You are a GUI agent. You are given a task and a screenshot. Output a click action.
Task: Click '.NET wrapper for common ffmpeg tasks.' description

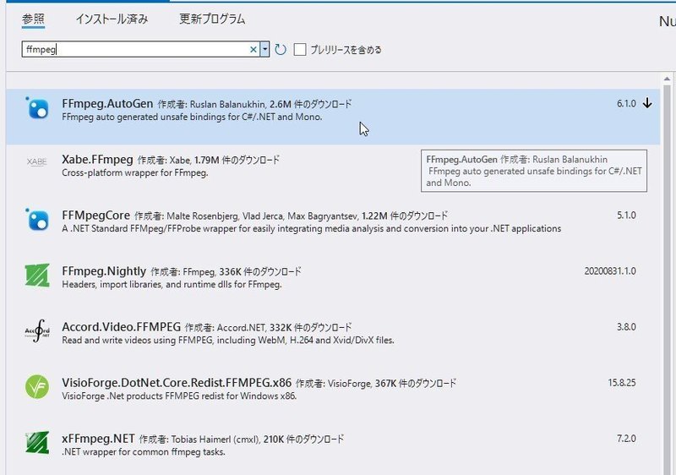pos(144,452)
